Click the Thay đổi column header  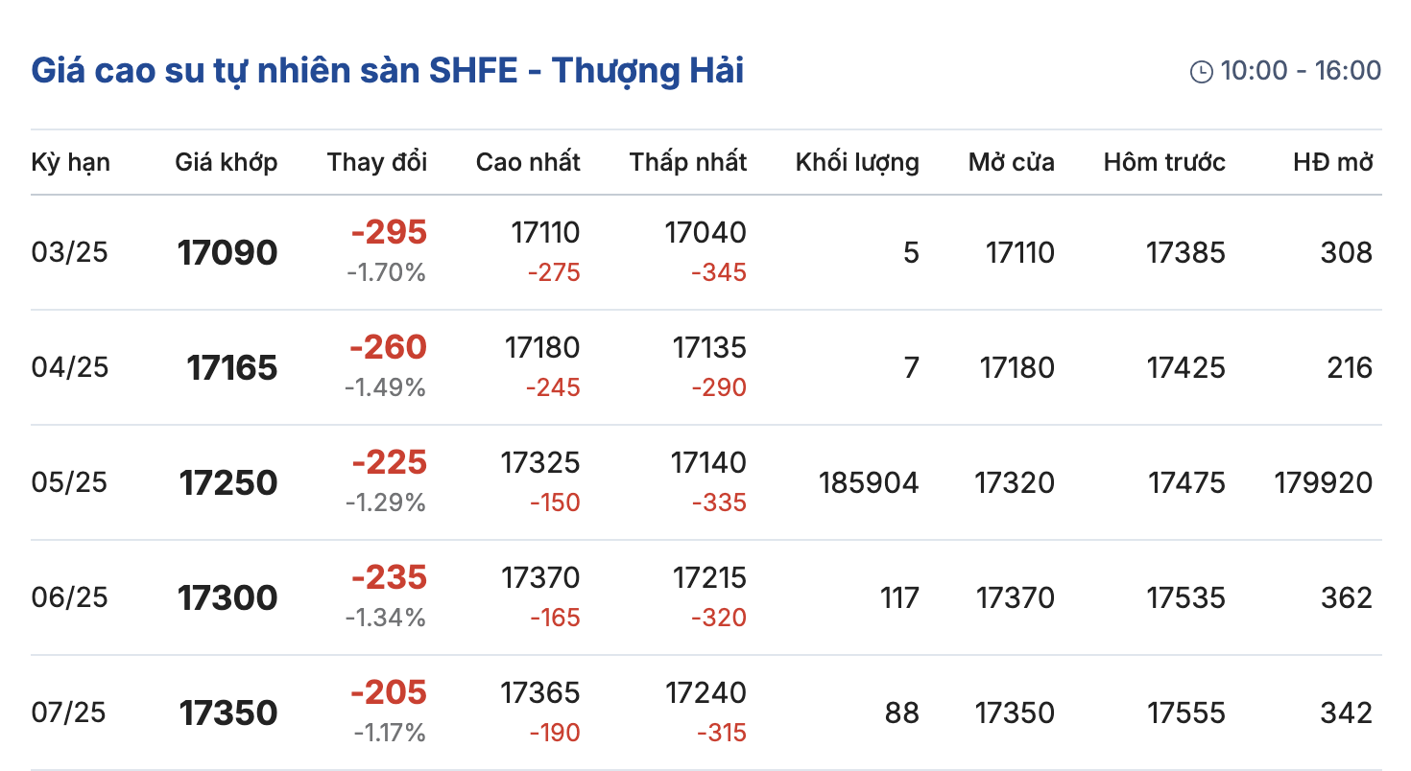pos(376,162)
